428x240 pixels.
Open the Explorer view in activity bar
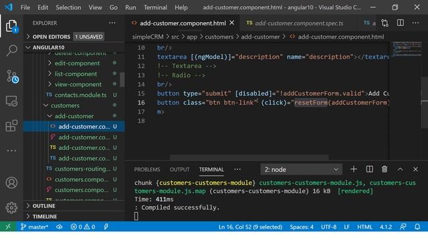[x=11, y=26]
